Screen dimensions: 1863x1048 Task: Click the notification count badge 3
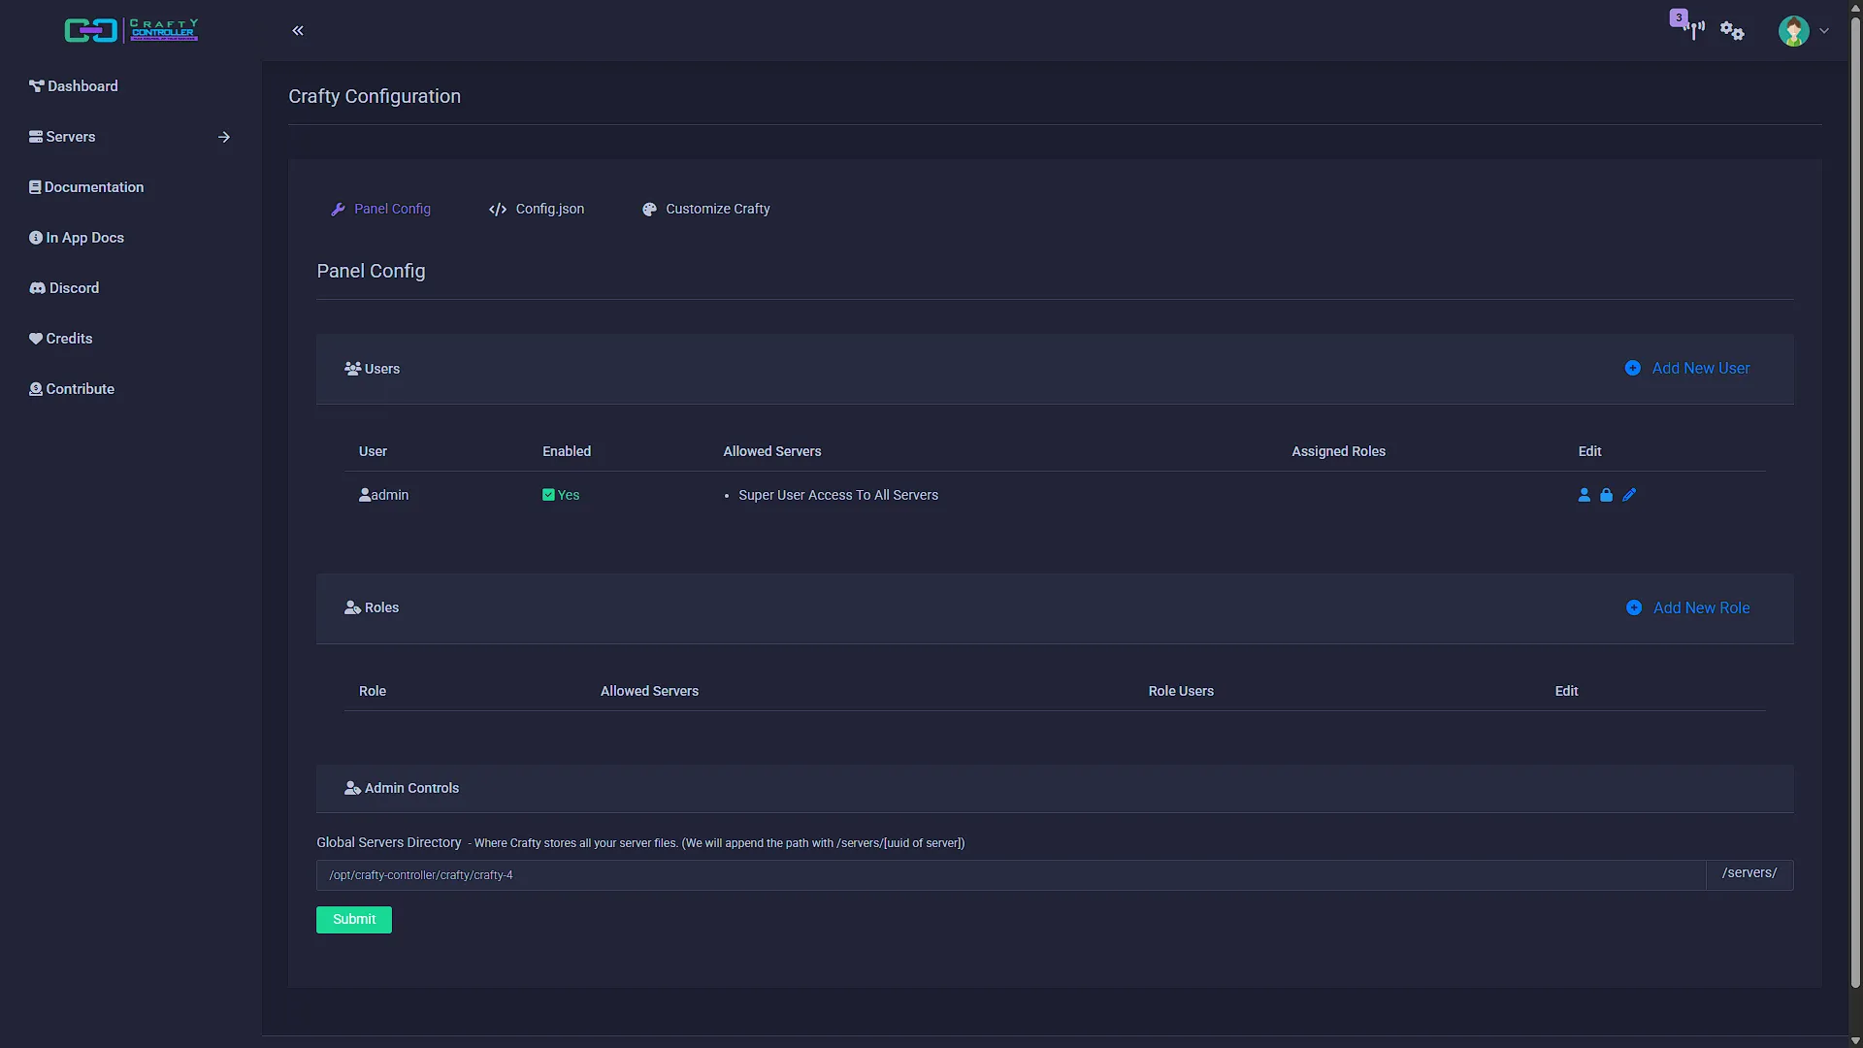pyautogui.click(x=1679, y=17)
